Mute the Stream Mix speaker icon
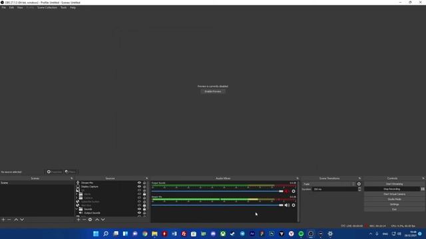This screenshot has height=239, width=426. [287, 205]
